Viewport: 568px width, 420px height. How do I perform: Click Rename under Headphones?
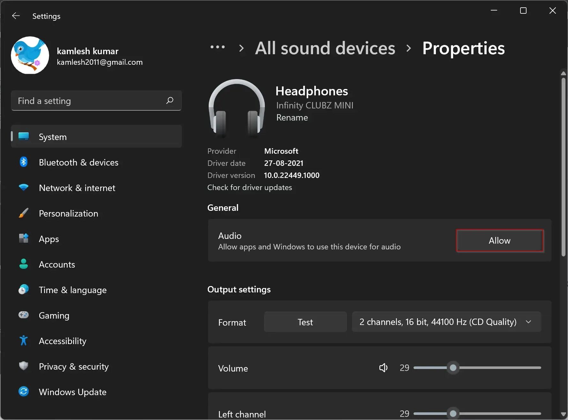[x=292, y=117]
